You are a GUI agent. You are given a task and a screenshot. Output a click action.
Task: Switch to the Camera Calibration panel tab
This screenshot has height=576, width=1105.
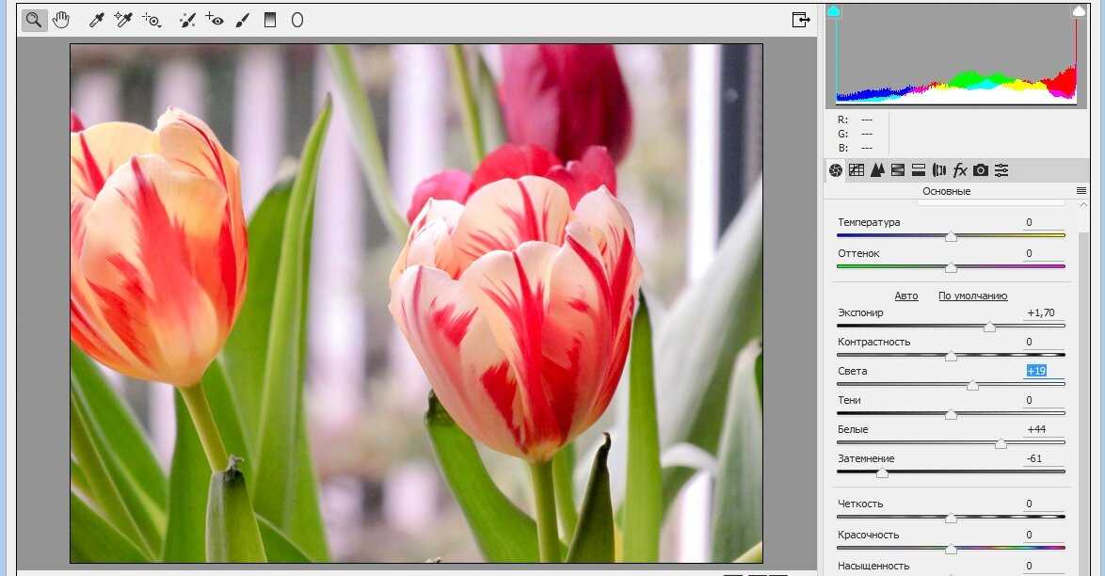(980, 170)
